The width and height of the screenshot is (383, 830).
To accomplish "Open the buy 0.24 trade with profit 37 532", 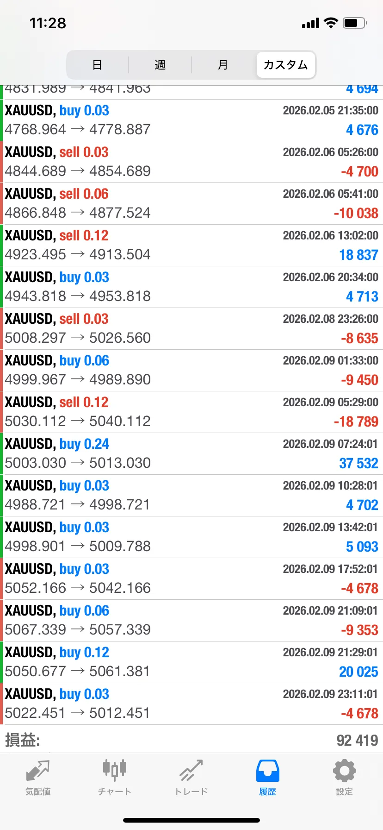I will click(x=191, y=453).
